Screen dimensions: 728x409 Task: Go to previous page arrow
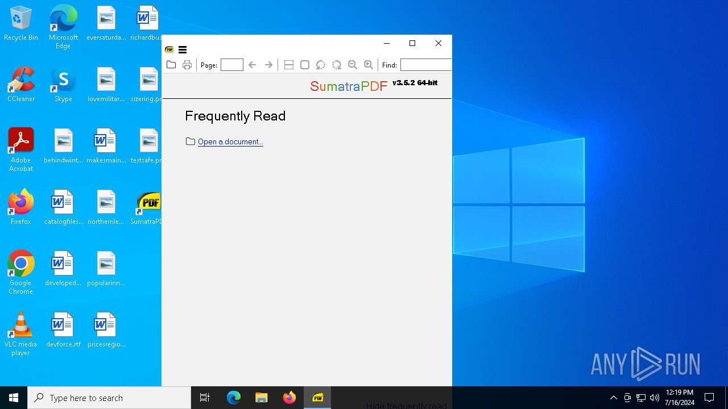[253, 65]
